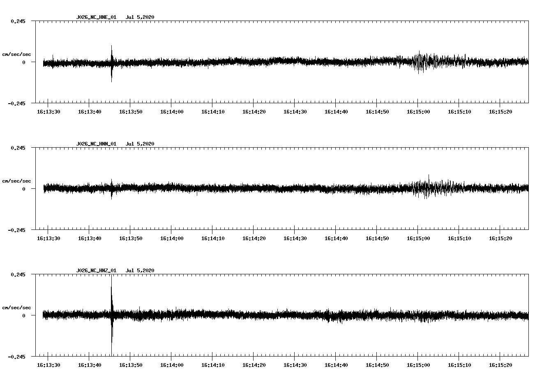Click the 16:15:20 time label under HNZ plot
Image resolution: width=558 pixels, height=380 pixels.
click(500, 365)
